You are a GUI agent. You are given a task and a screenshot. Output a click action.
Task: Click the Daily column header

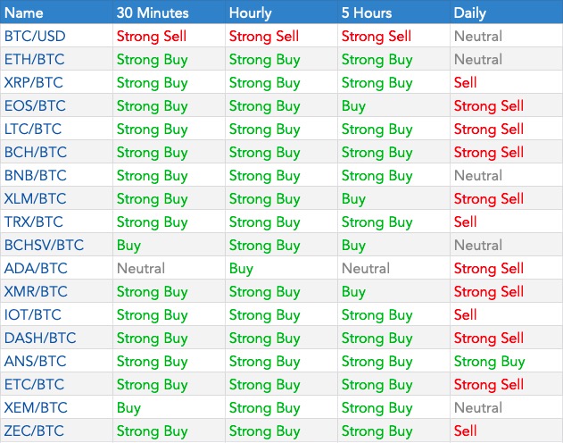[470, 13]
